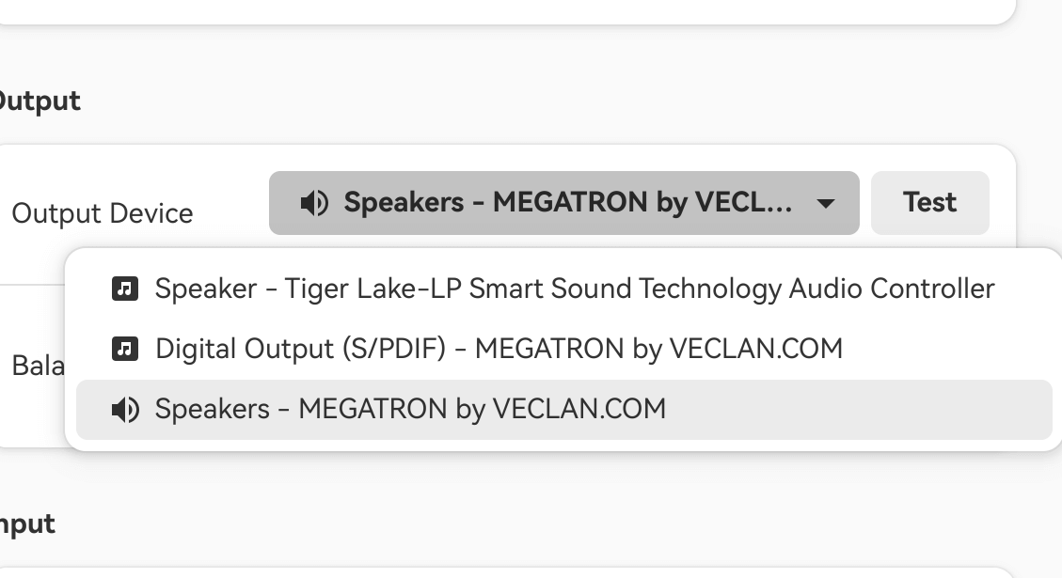
Task: Click the speaker icon beside Speakers - MEGATRON list entry
Action: point(125,410)
